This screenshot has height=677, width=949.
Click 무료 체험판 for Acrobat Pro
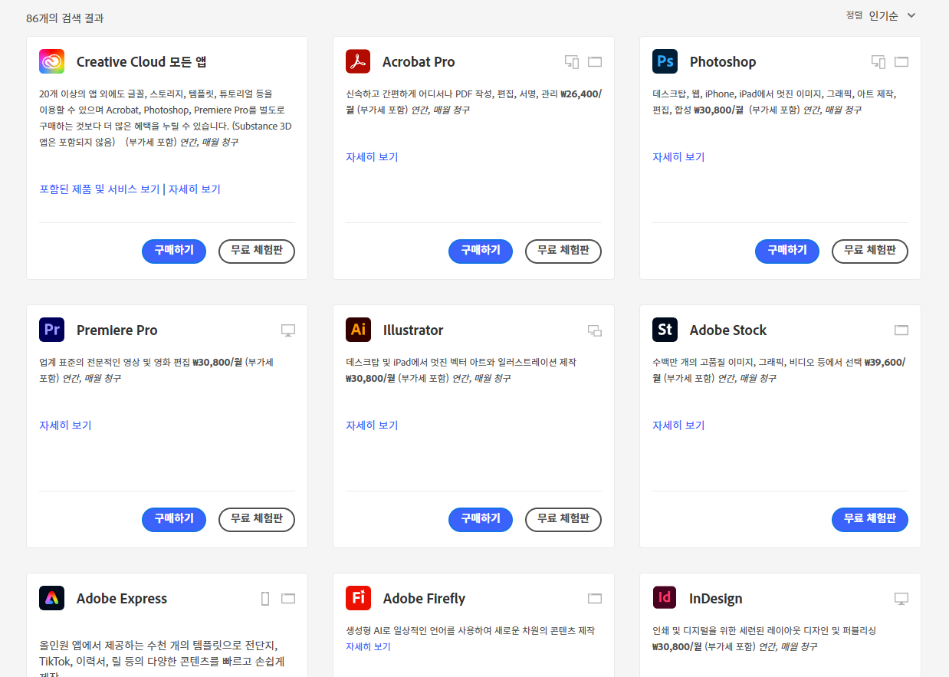563,251
